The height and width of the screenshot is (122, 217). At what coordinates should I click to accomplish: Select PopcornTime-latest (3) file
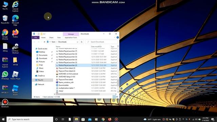tap(67, 68)
